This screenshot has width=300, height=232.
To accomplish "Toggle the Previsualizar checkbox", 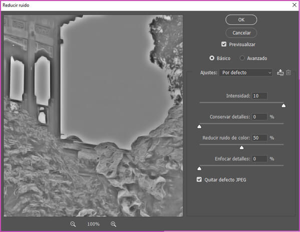I will (x=224, y=44).
